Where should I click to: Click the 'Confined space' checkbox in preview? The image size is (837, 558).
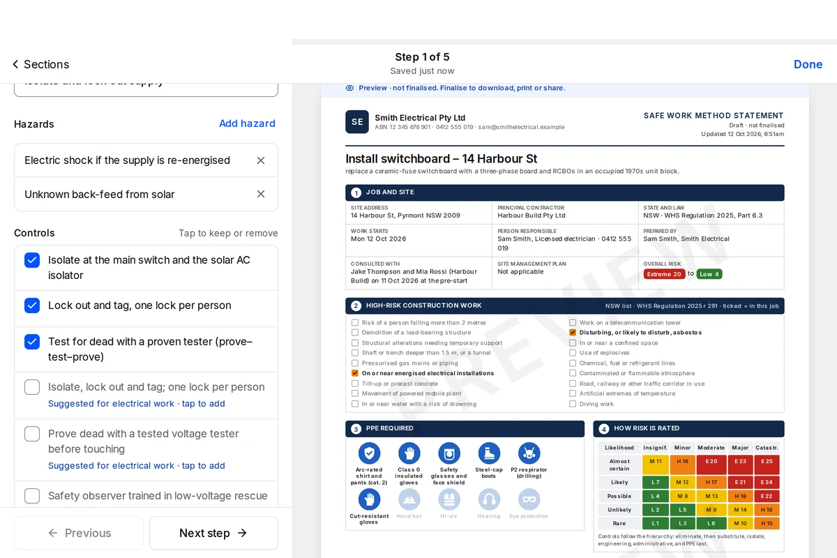(x=573, y=343)
